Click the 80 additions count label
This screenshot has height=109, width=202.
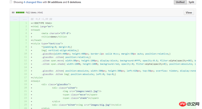click(13, 13)
